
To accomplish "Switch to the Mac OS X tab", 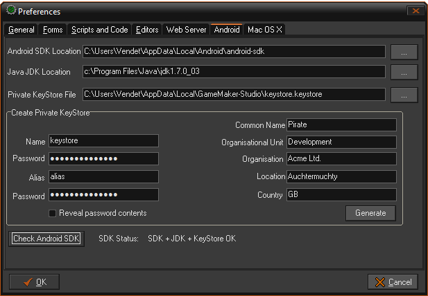I will (x=265, y=30).
